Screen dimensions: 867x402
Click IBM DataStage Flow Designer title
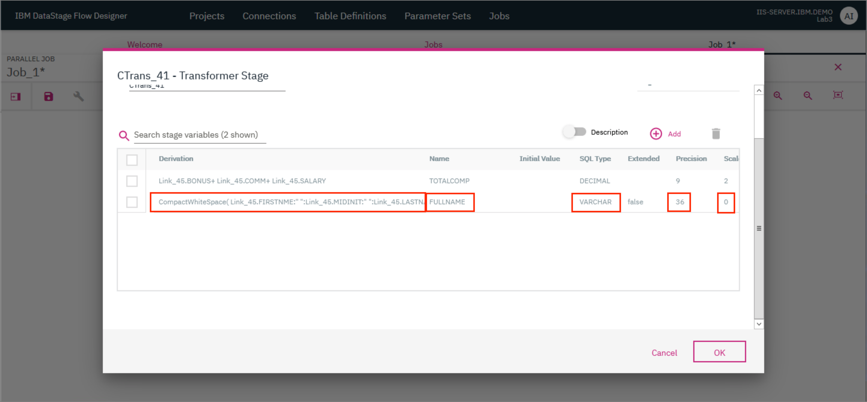71,16
